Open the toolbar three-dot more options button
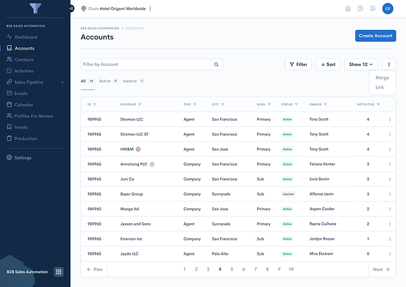The width and height of the screenshot is (406, 287). click(389, 64)
